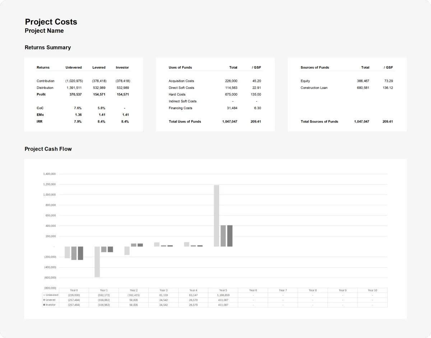
Task: Select the Construction Loan total 680,581
Action: tap(363, 88)
